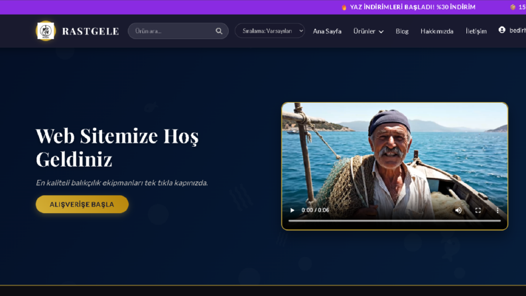
Task: Click the 'Web Sitemize Hoş Geldiniz' heading
Action: pyautogui.click(x=117, y=147)
